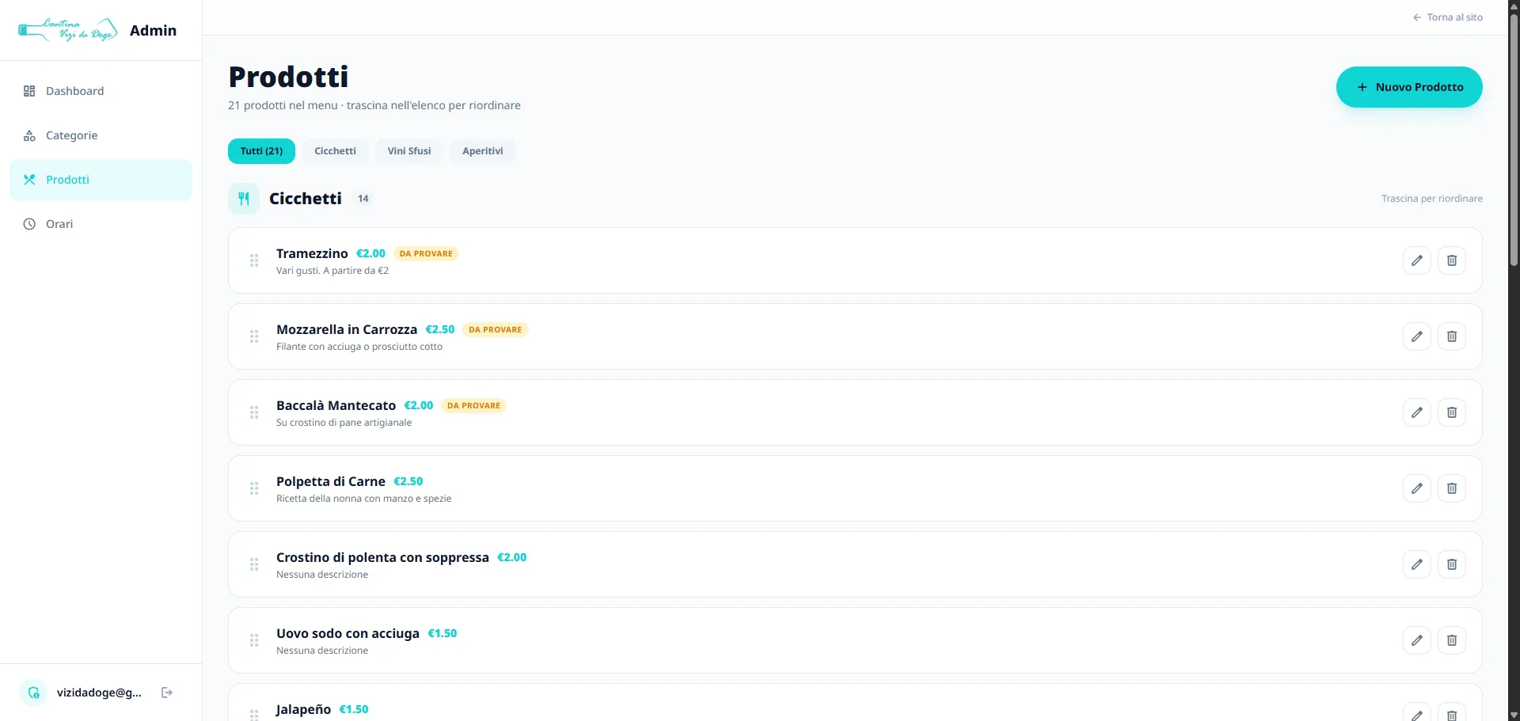
Task: Click the drag handle for Mozzarella in Carrozza
Action: 254,336
